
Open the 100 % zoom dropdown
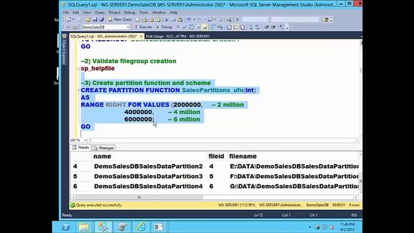click(x=85, y=140)
